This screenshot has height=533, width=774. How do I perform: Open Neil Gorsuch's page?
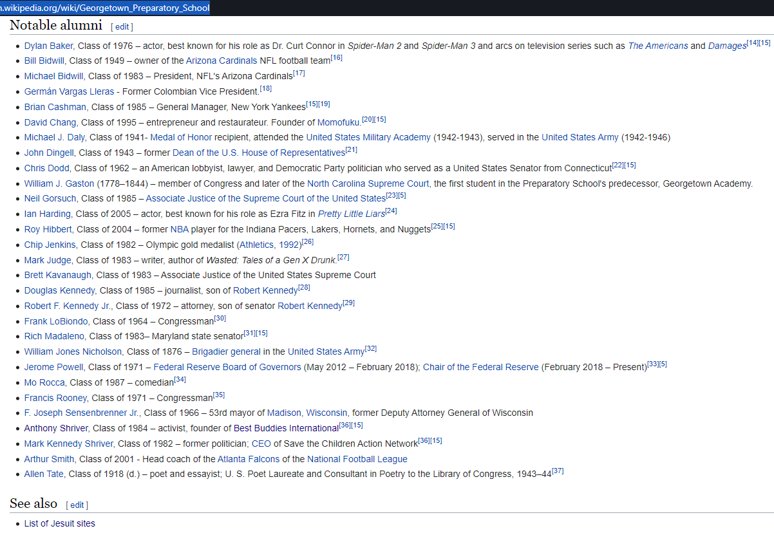(x=52, y=198)
